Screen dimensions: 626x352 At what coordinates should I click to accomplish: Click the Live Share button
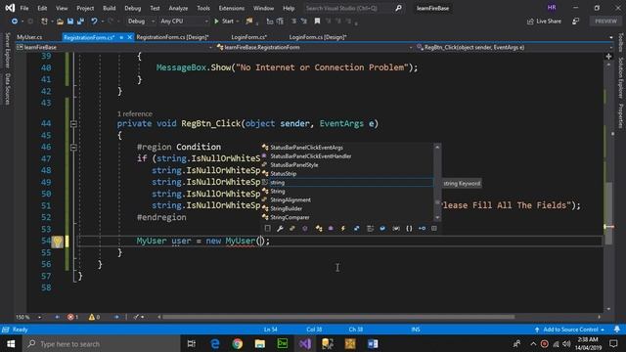[x=544, y=22]
